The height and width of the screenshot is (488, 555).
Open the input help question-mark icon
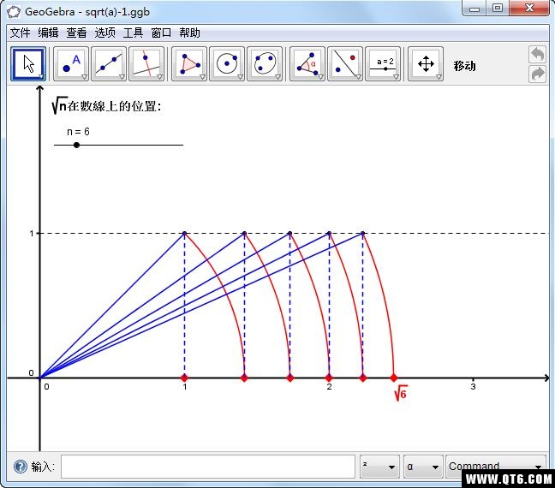pos(20,467)
